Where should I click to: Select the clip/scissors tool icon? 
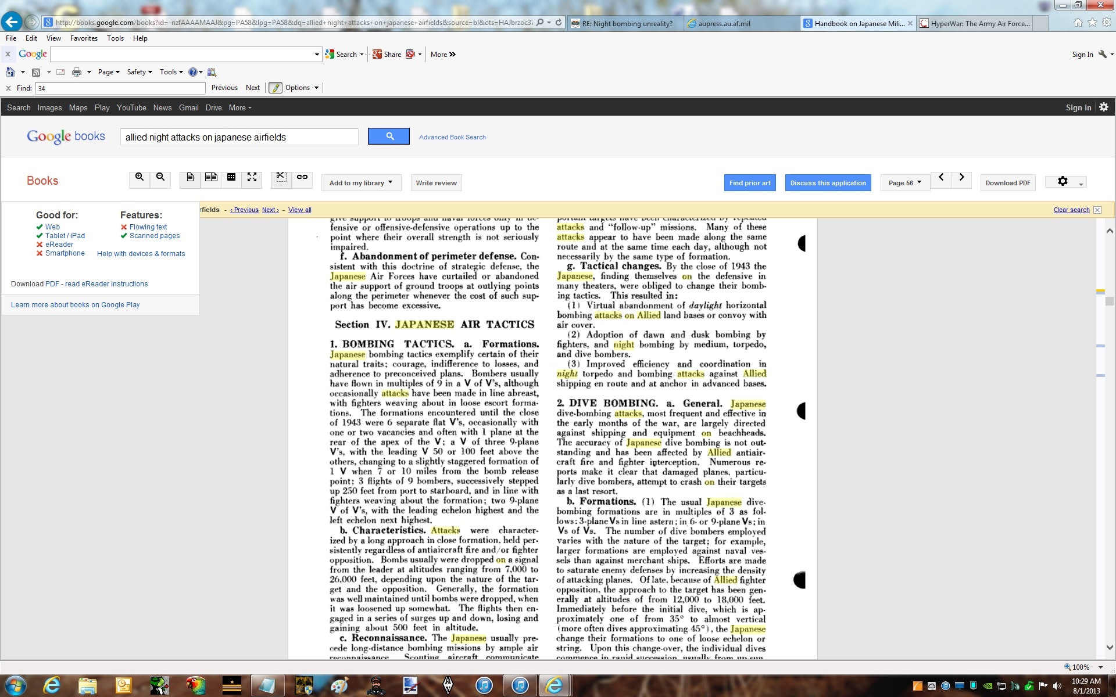pyautogui.click(x=281, y=178)
